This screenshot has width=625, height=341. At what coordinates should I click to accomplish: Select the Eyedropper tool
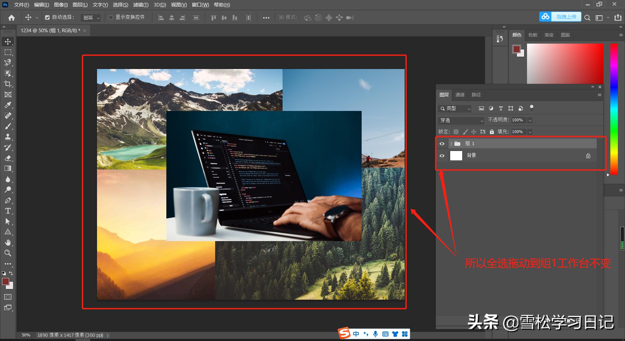[x=8, y=105]
